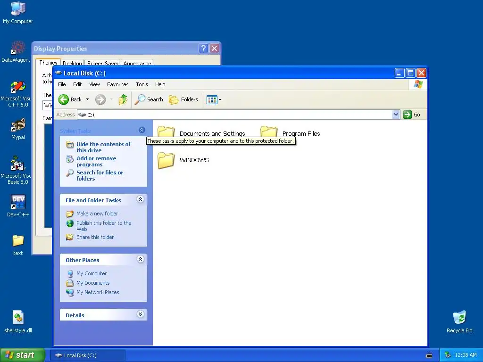Collapse the System Tasks panel

(142, 130)
